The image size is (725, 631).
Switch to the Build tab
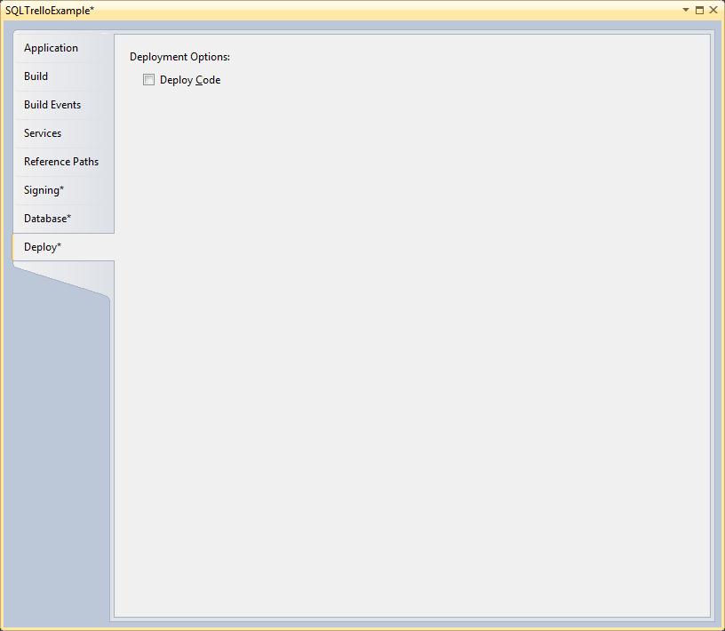pos(63,76)
